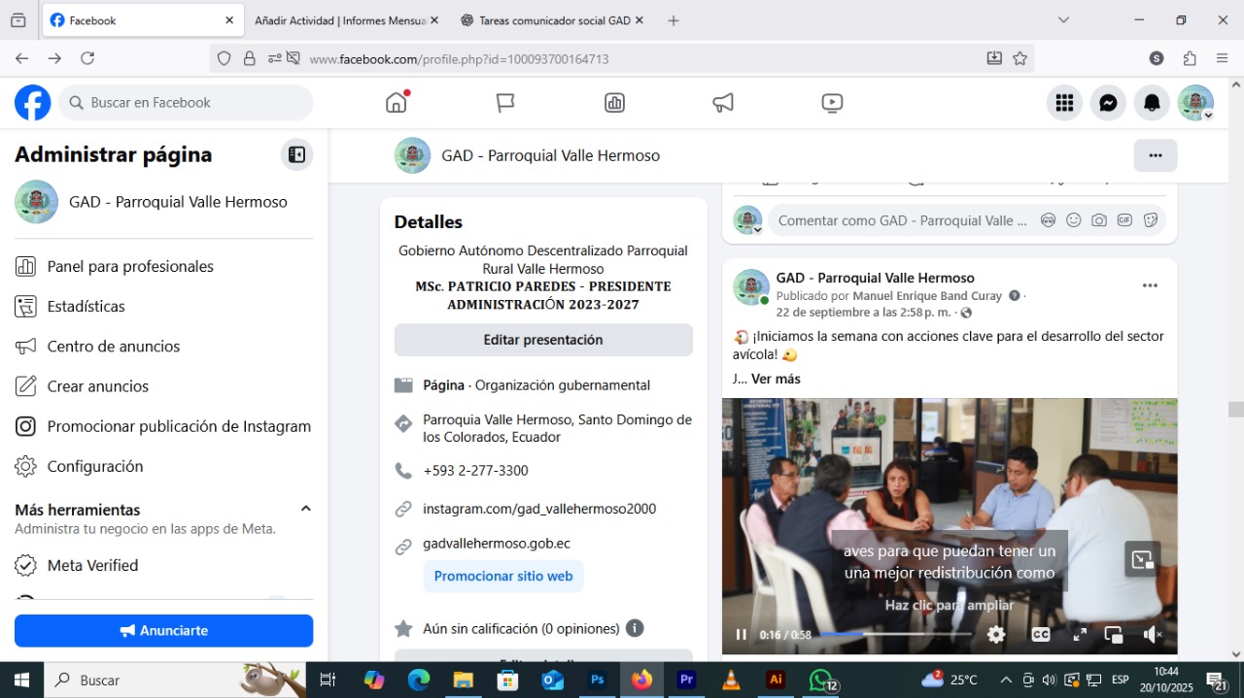Toggle video closed captions
This screenshot has width=1244, height=698.
click(1040, 634)
